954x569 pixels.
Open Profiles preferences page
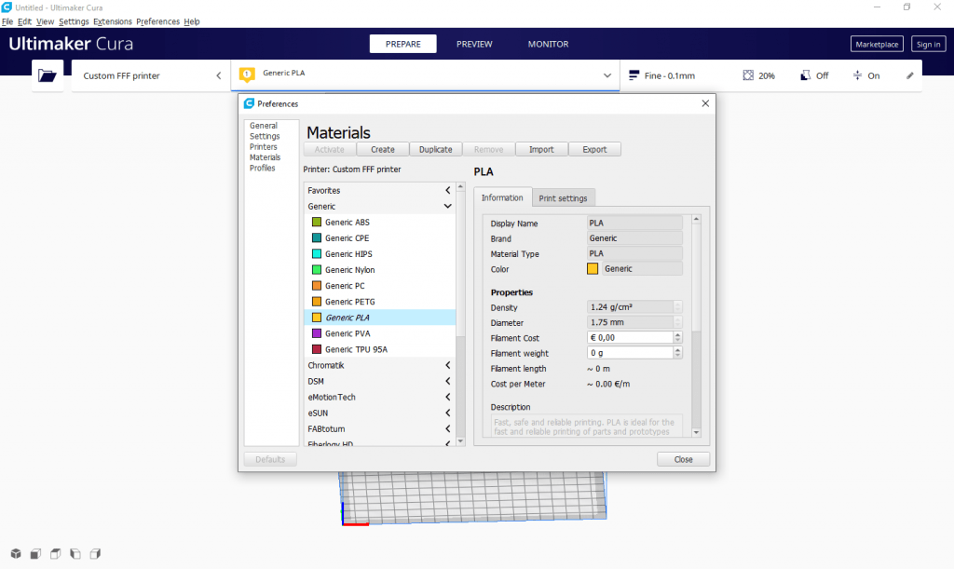262,168
